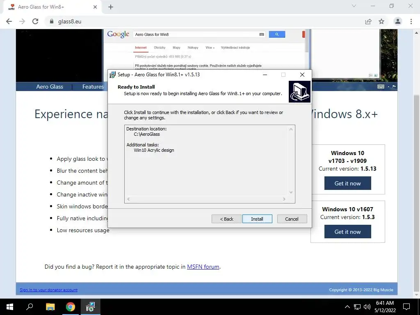Open Windows notification center
The image size is (420, 315).
tap(406, 307)
